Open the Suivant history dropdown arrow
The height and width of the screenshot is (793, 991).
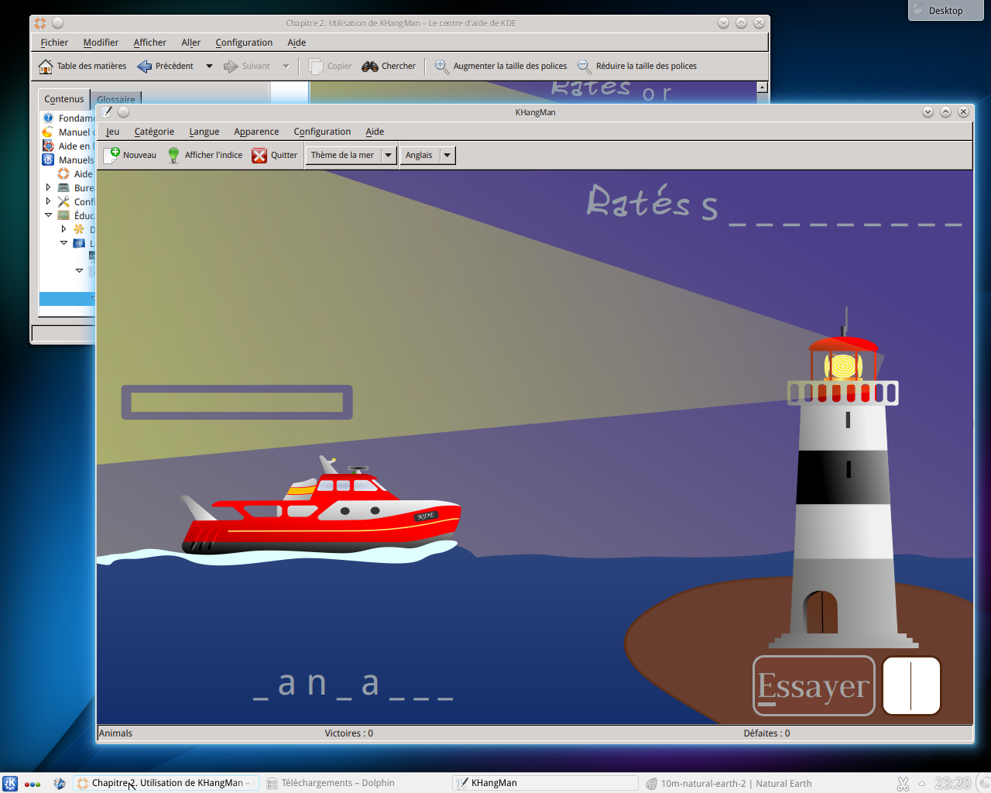286,67
